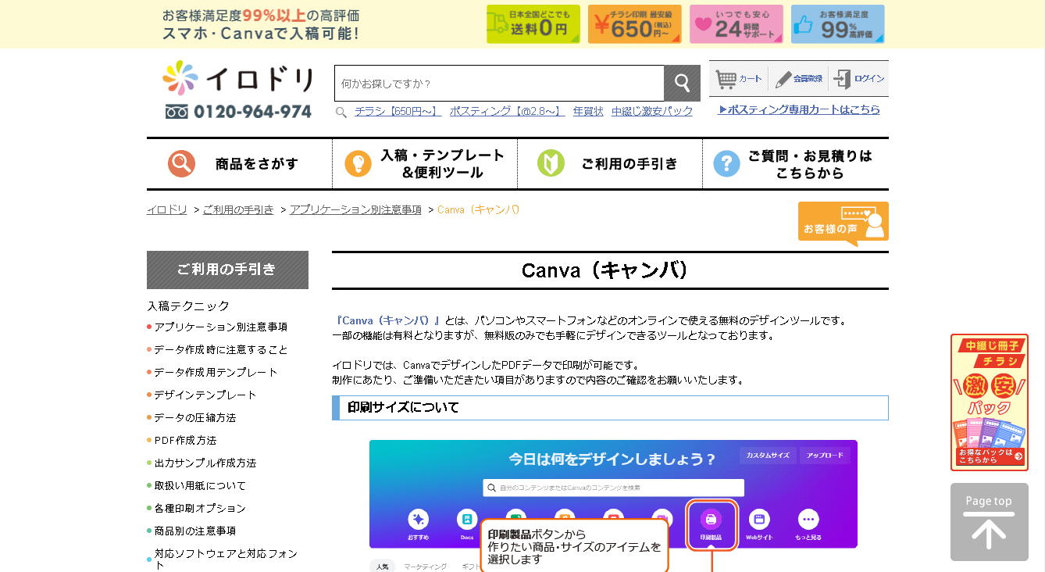
Task: Open the お客様の声 banner
Action: pyautogui.click(x=843, y=223)
